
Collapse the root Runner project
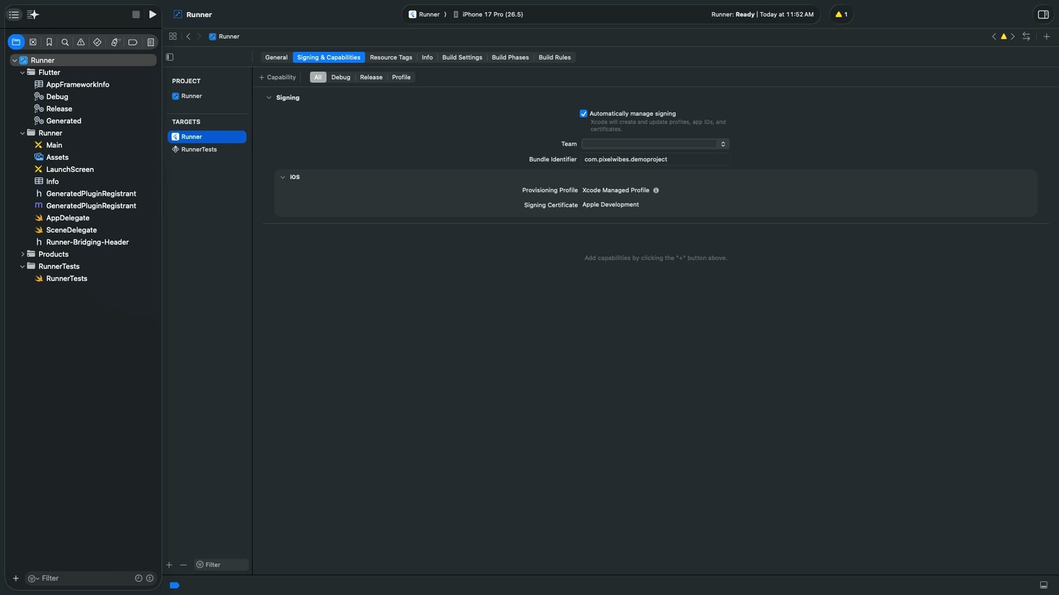(15, 60)
